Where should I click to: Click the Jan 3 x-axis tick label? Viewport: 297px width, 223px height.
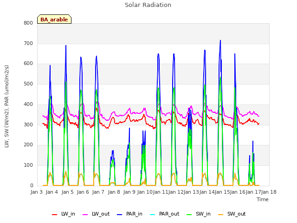coord(36,192)
